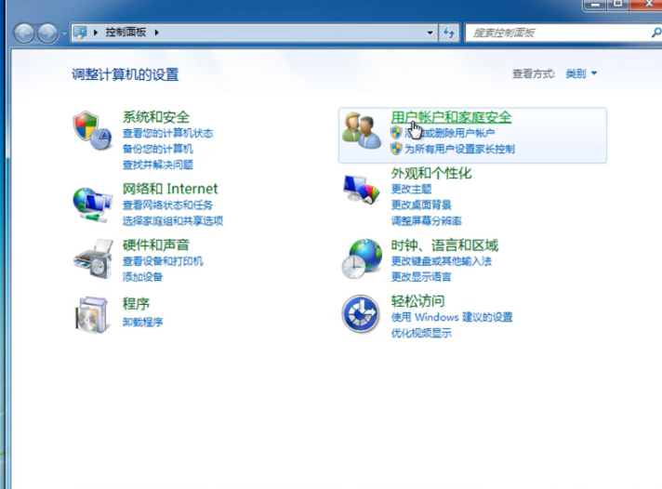
Task: Open 查看网络状态和任务 link
Action: (x=167, y=205)
